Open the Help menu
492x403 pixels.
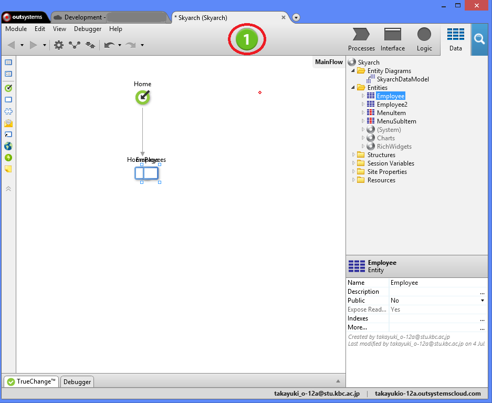pos(116,29)
